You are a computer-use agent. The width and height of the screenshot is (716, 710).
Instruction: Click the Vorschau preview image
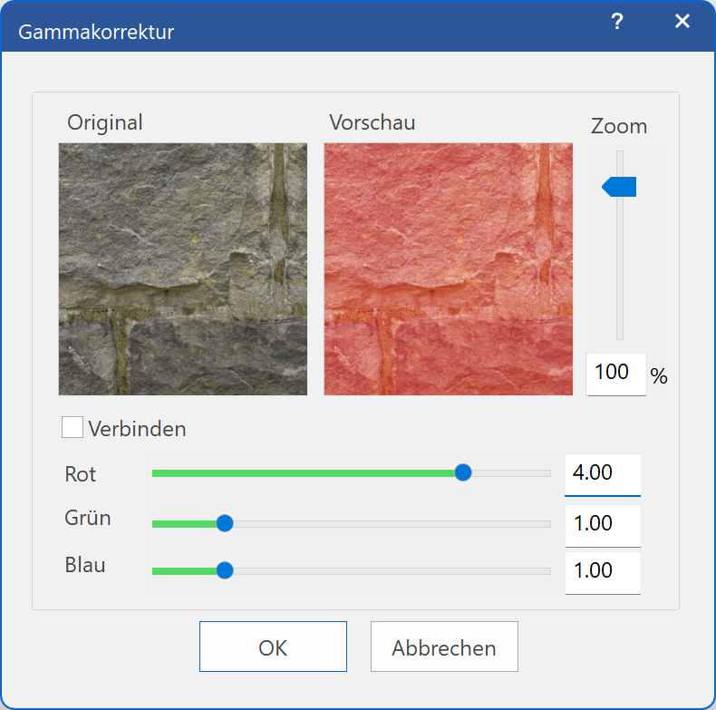pyautogui.click(x=449, y=269)
